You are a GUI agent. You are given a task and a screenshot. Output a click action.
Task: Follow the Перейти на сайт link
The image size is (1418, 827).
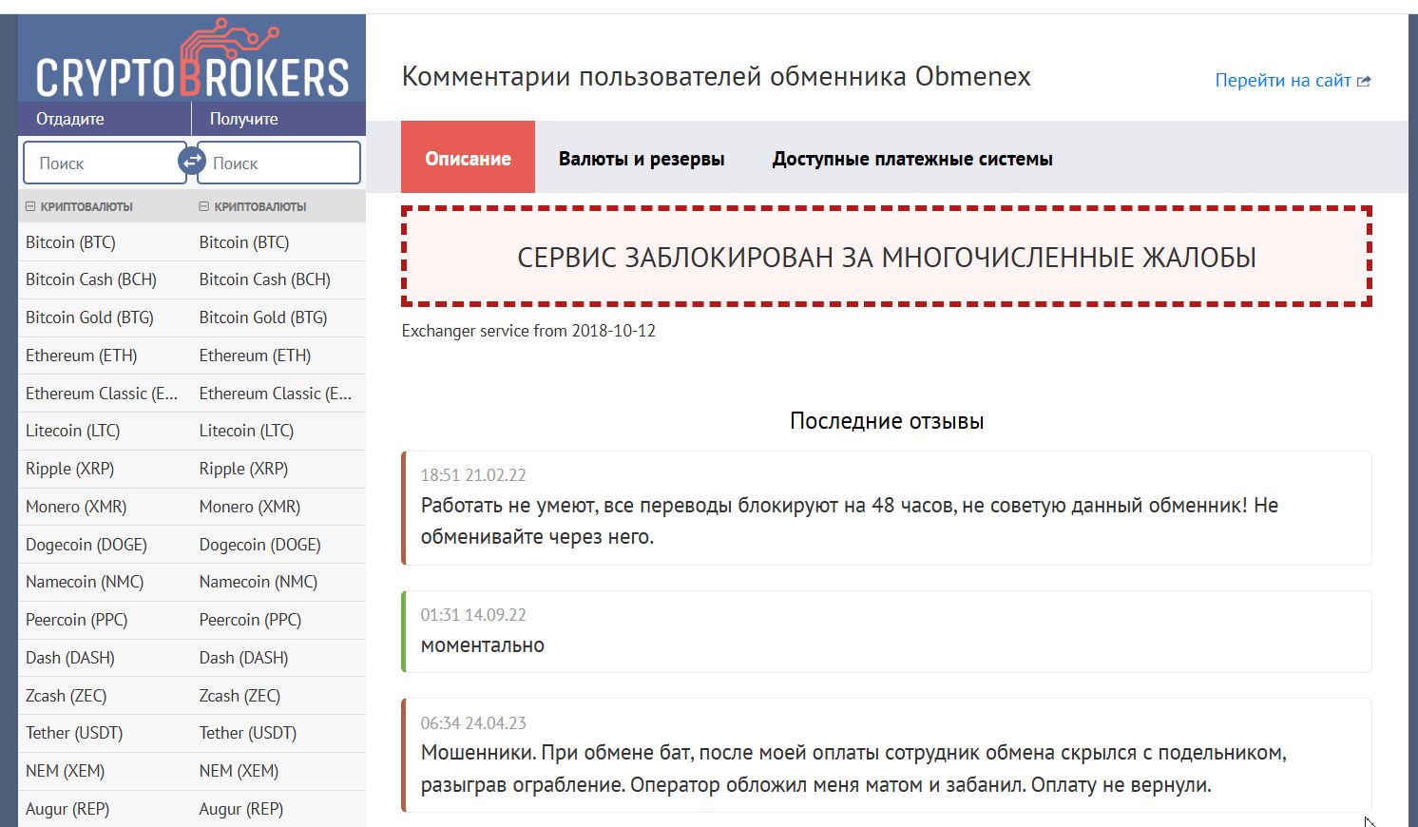[1283, 81]
